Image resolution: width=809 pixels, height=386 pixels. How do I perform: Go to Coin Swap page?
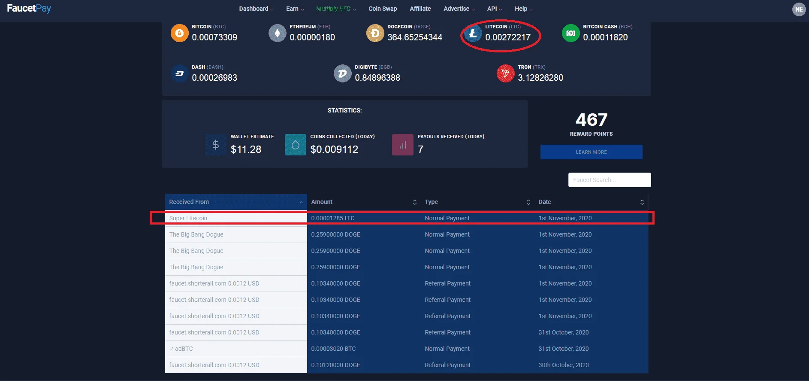(x=383, y=9)
